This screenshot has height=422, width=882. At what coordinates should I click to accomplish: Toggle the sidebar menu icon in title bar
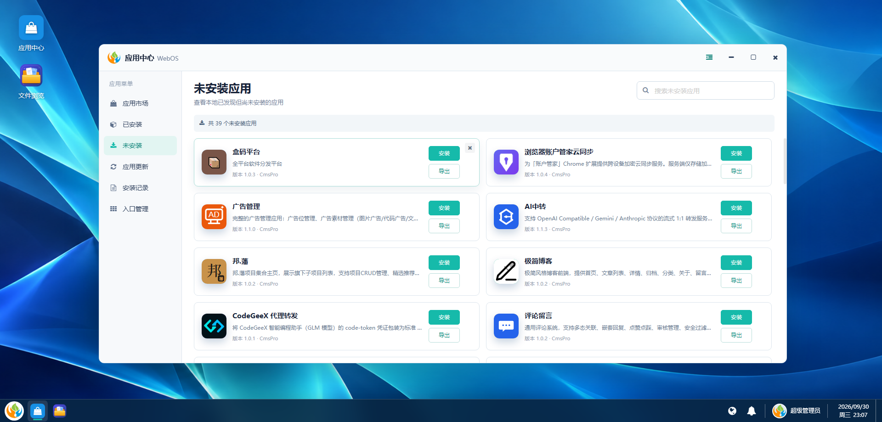(x=709, y=57)
